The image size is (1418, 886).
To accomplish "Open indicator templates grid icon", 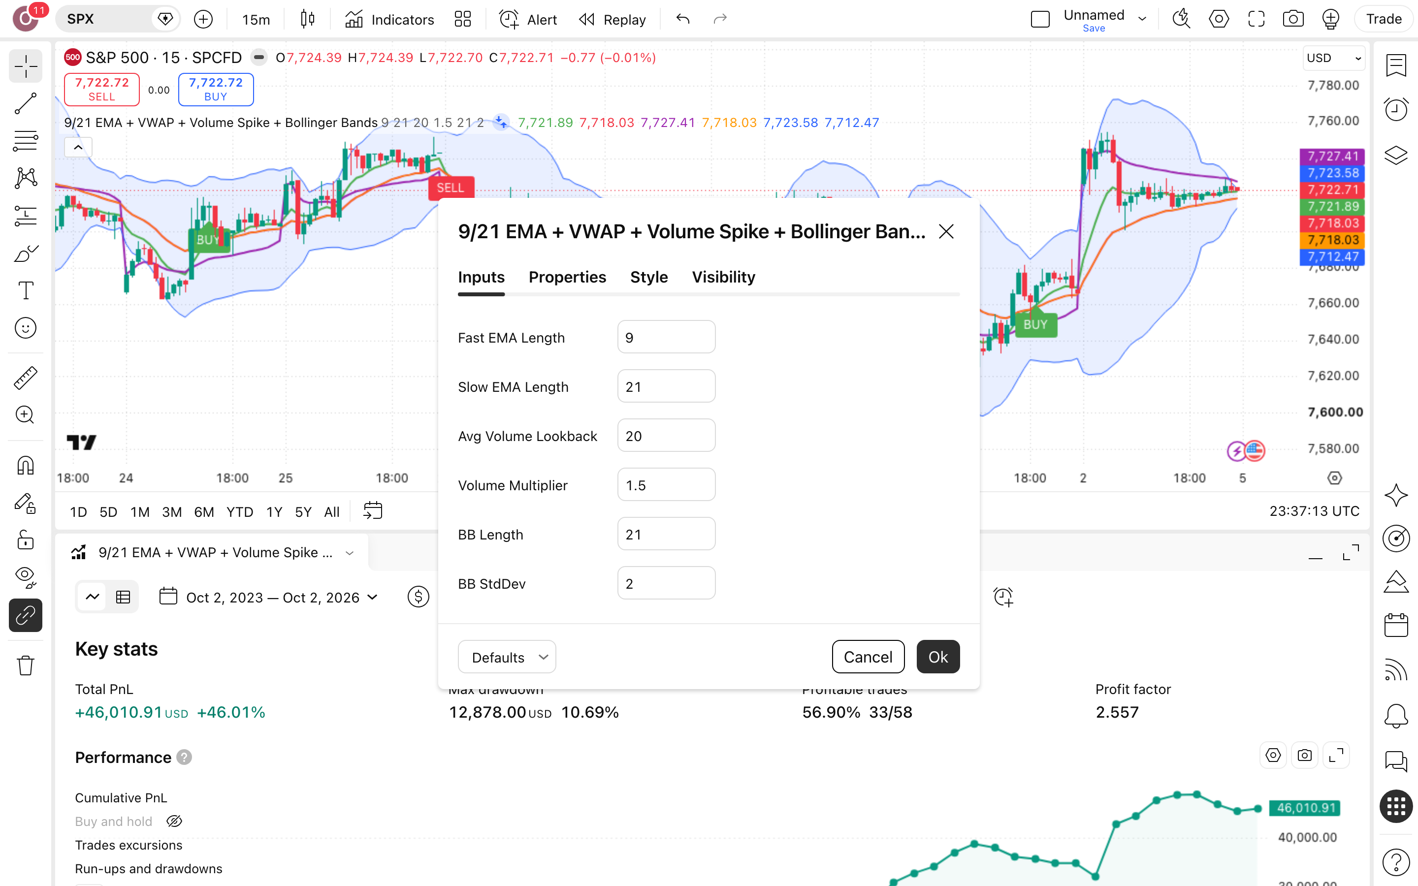I will [463, 19].
